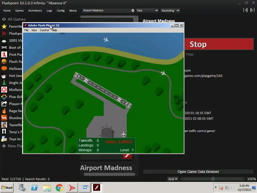Open the Ascending order dropdown
This screenshot has height=193, width=257.
(170, 11)
